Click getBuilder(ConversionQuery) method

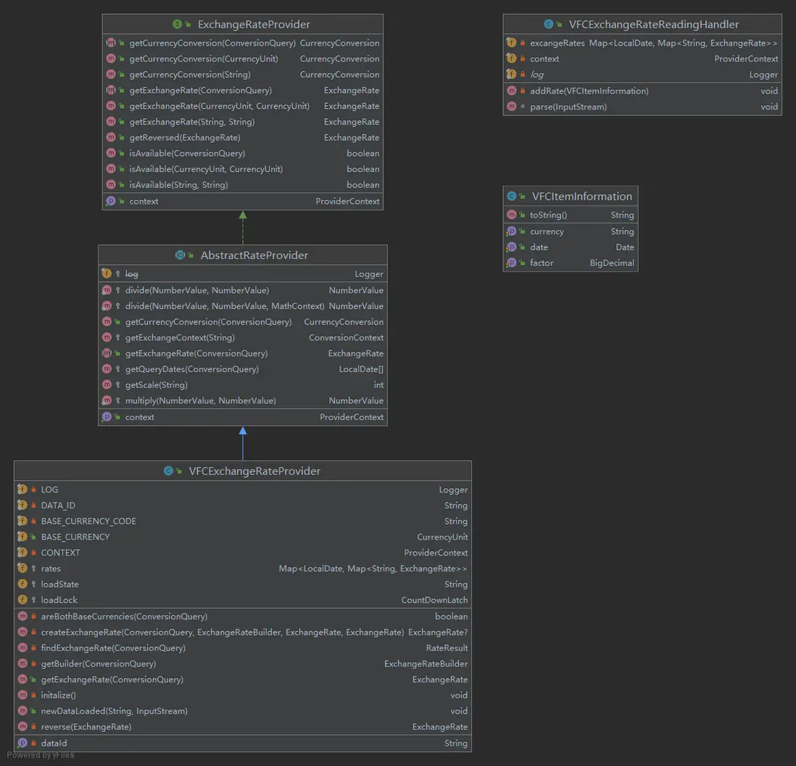243,664
